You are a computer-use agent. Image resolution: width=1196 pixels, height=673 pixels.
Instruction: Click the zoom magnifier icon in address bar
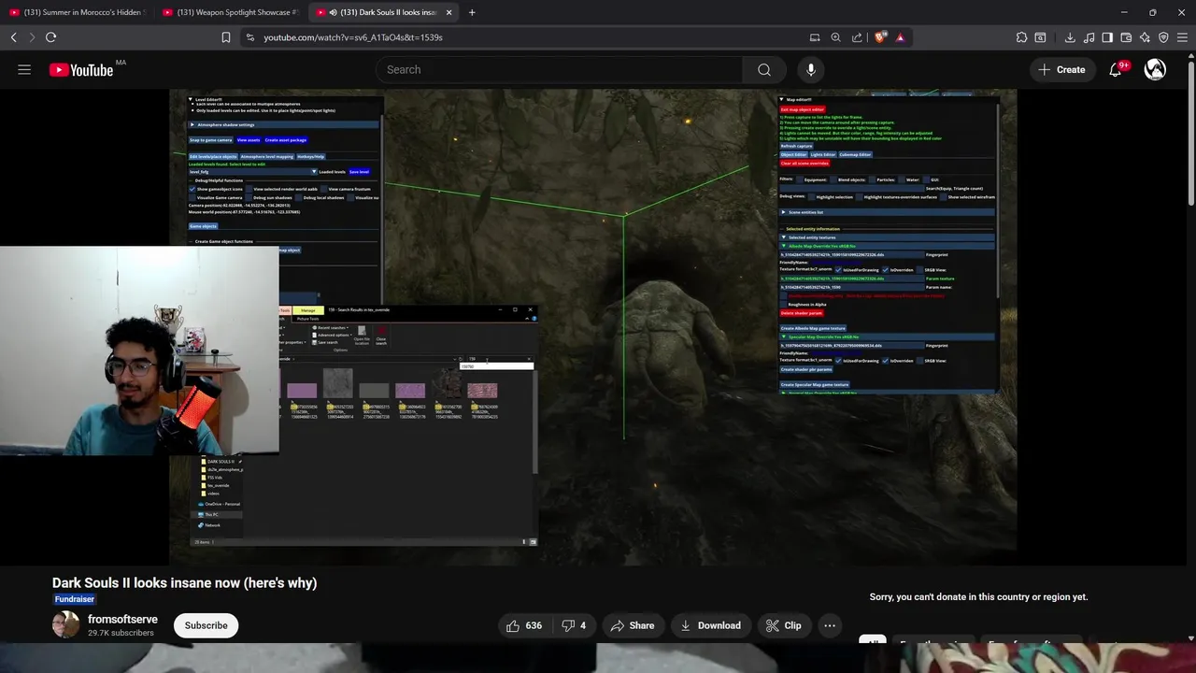point(836,37)
